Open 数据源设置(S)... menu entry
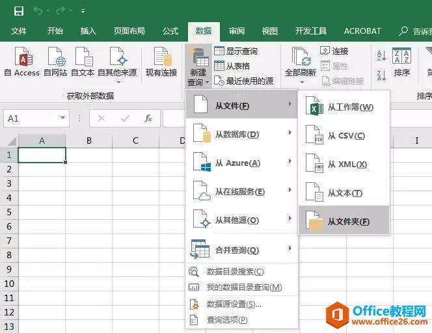This screenshot has width=432, height=333. (241, 304)
